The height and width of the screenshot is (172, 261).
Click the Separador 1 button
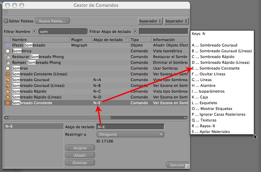[x=150, y=21]
